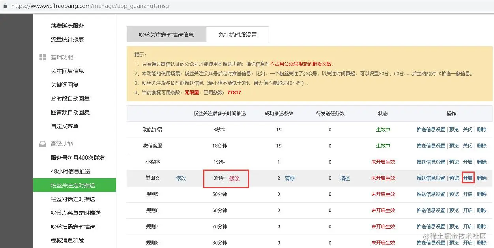The height and width of the screenshot is (248, 494).
Task: Click 关闭 for 微信客服 row
Action: click(468, 145)
